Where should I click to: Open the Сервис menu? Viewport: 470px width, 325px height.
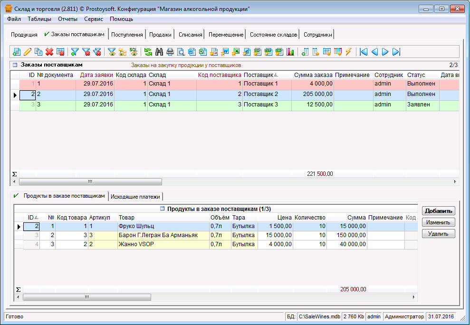click(x=94, y=19)
